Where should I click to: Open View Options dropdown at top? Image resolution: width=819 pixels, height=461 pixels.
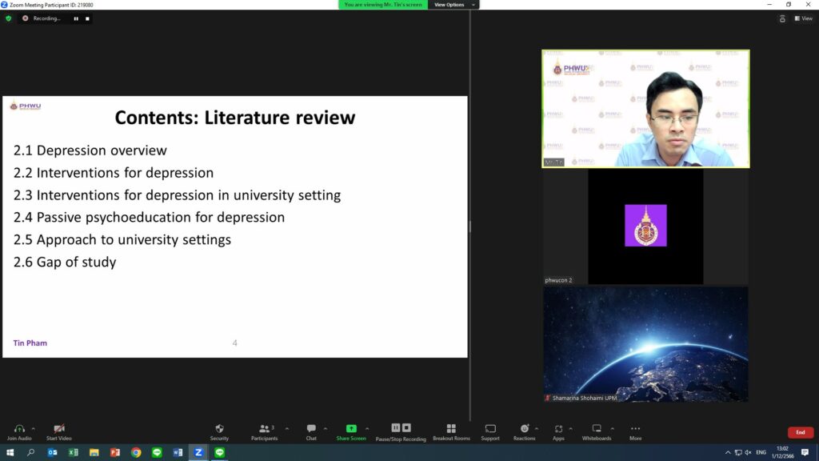[453, 5]
